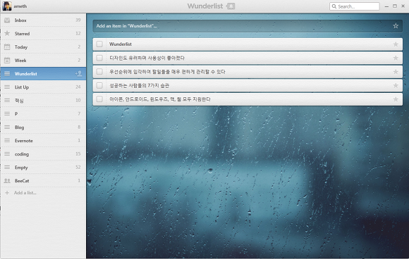Star the 성공하는 사람들의 7가지 습관 task
Screen dimensions: 409x259
tap(396, 85)
